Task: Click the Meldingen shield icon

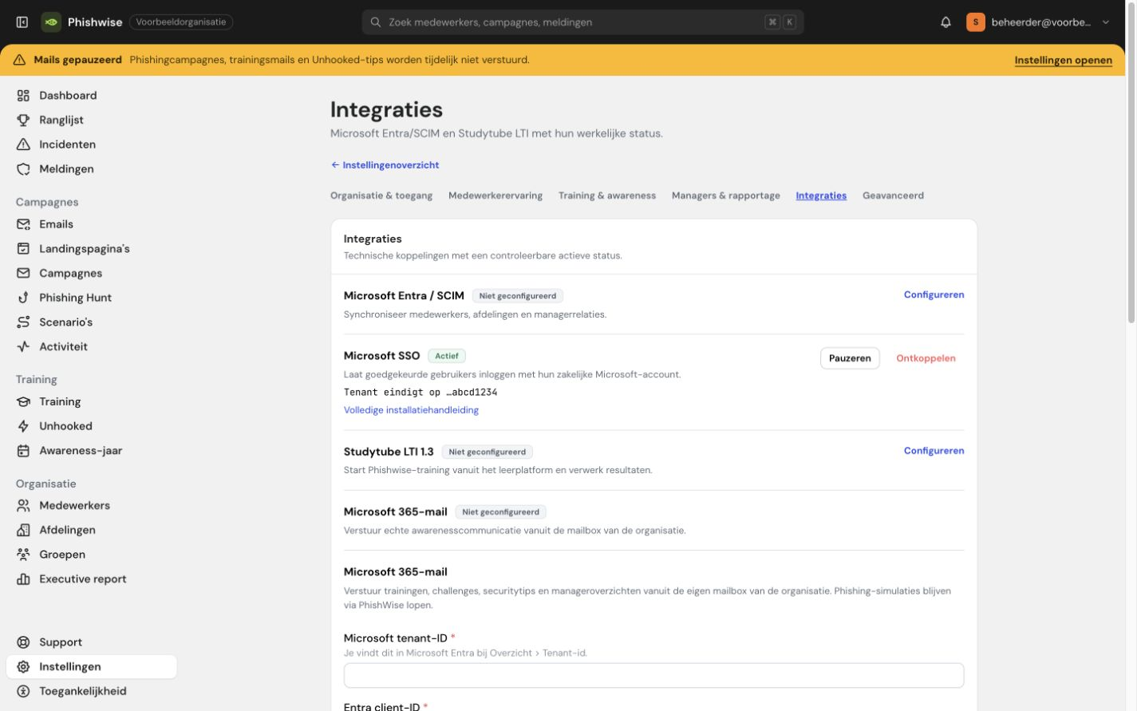Action: [23, 169]
